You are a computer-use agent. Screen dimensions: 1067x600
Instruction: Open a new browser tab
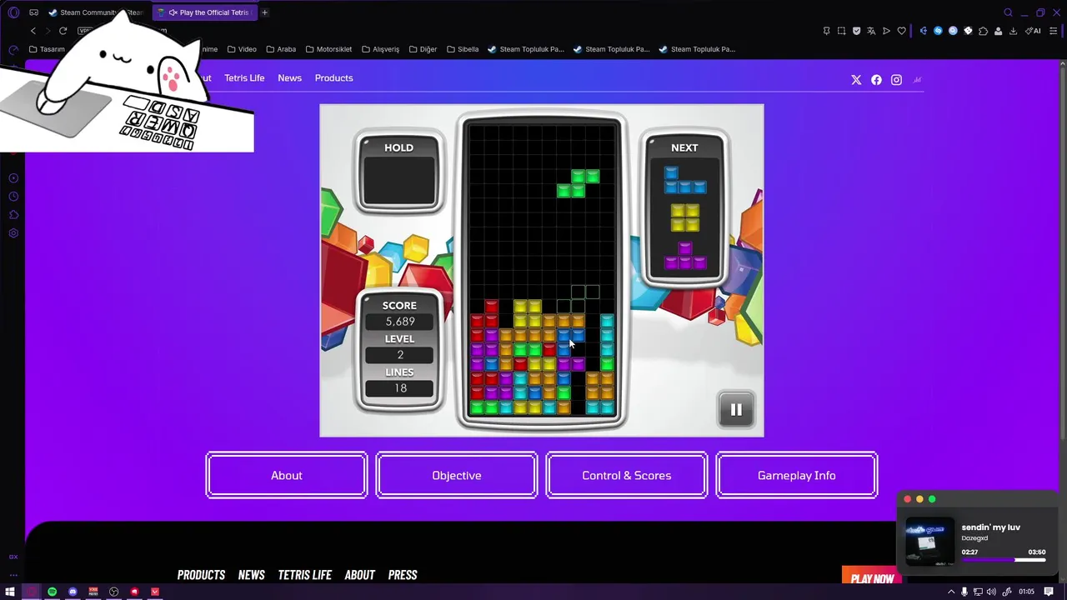264,12
